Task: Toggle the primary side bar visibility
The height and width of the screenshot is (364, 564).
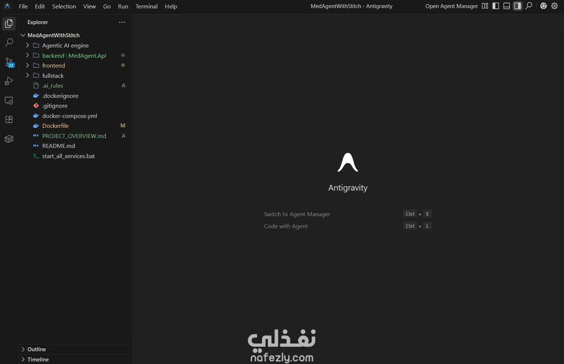Action: [x=496, y=6]
